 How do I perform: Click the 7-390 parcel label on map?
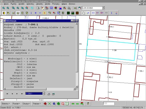click(114, 50)
